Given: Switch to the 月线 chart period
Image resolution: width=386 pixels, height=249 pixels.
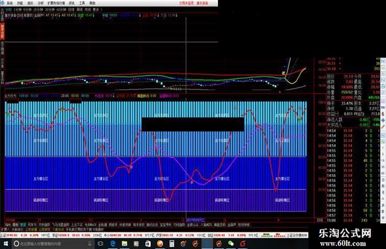Looking at the screenshot, I should [x=88, y=9].
